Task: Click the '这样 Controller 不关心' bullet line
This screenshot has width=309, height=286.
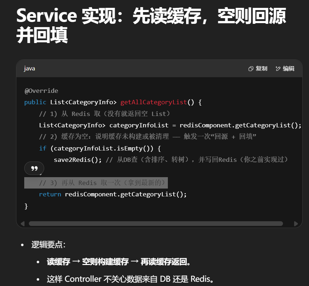Action: [x=130, y=279]
